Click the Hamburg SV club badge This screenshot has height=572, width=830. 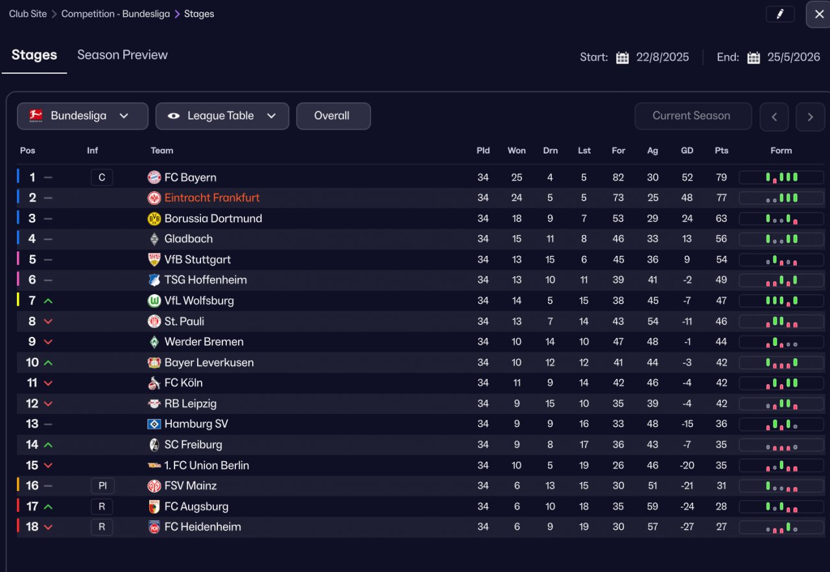point(154,424)
